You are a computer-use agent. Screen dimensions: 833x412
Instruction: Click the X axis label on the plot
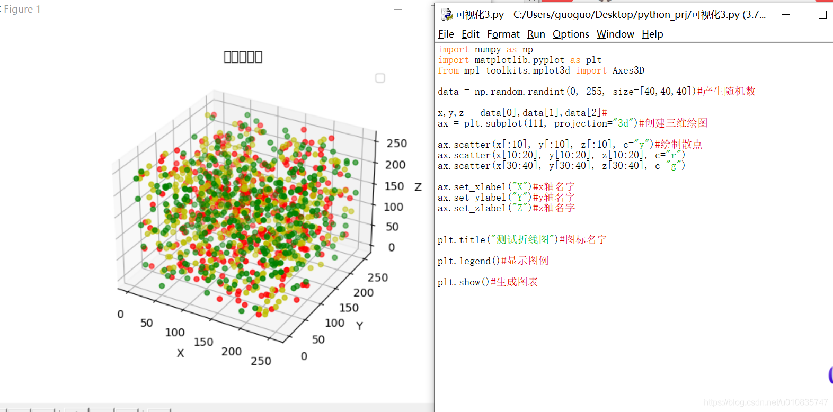point(180,353)
